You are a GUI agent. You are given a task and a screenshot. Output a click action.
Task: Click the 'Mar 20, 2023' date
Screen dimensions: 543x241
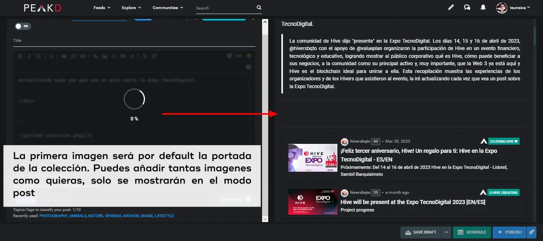(397, 141)
